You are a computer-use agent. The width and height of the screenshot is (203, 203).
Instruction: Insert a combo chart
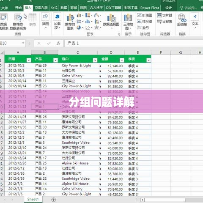click(x=96, y=22)
